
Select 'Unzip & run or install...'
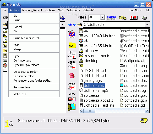(34, 38)
